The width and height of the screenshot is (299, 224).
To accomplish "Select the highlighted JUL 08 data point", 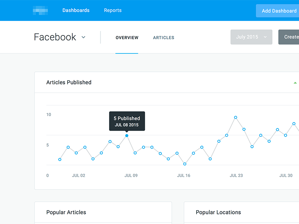I will [127, 136].
